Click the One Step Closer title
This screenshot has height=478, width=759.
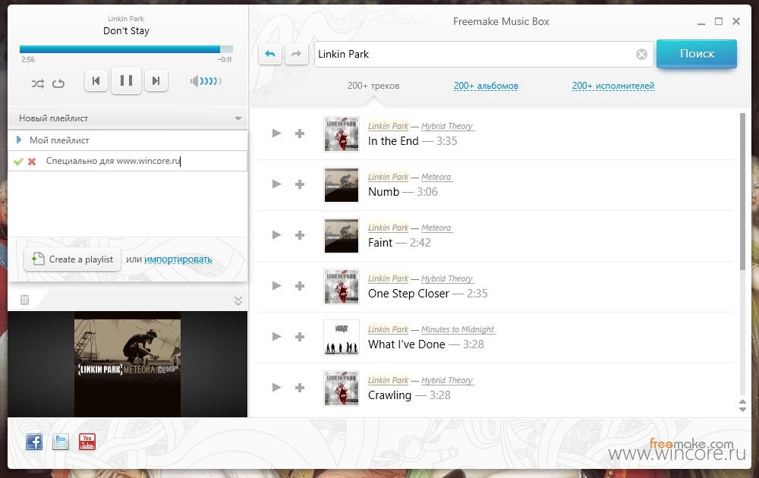[x=408, y=294]
